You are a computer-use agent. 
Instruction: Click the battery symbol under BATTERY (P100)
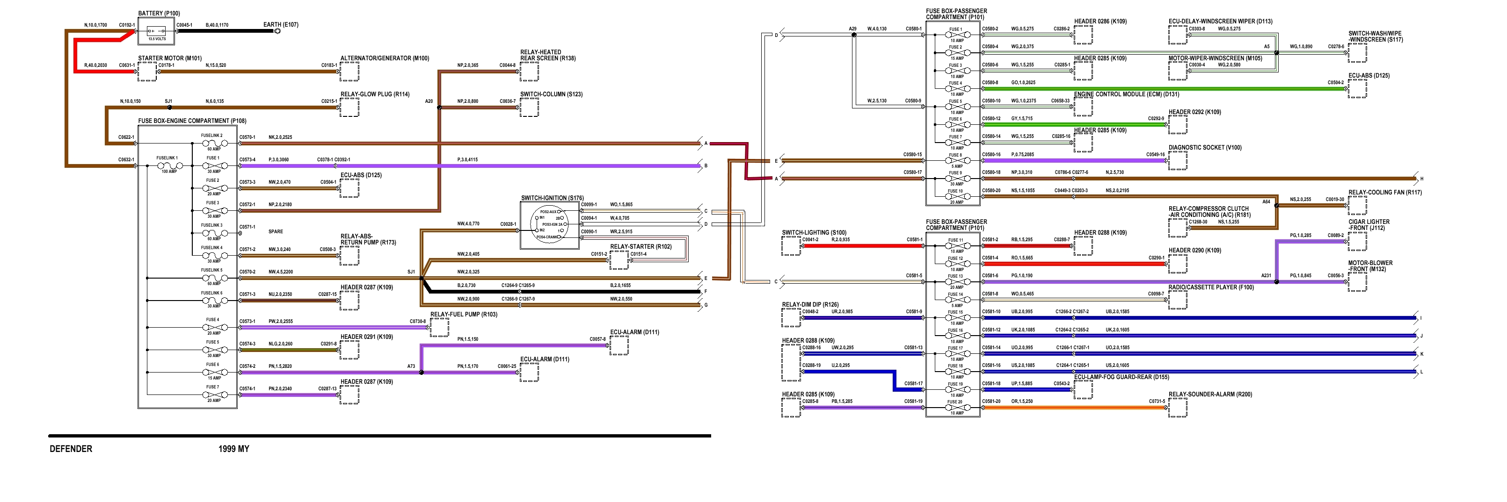click(156, 31)
